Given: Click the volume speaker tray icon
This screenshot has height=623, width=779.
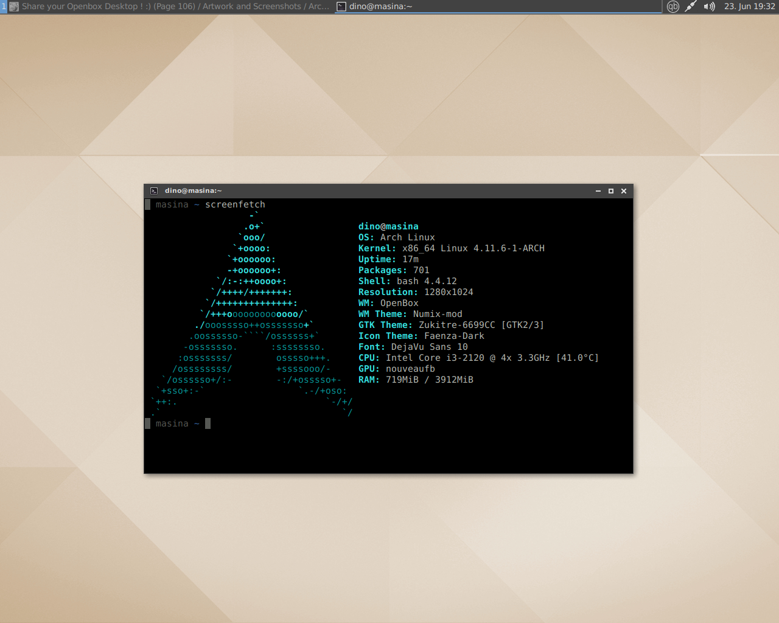Looking at the screenshot, I should [709, 7].
